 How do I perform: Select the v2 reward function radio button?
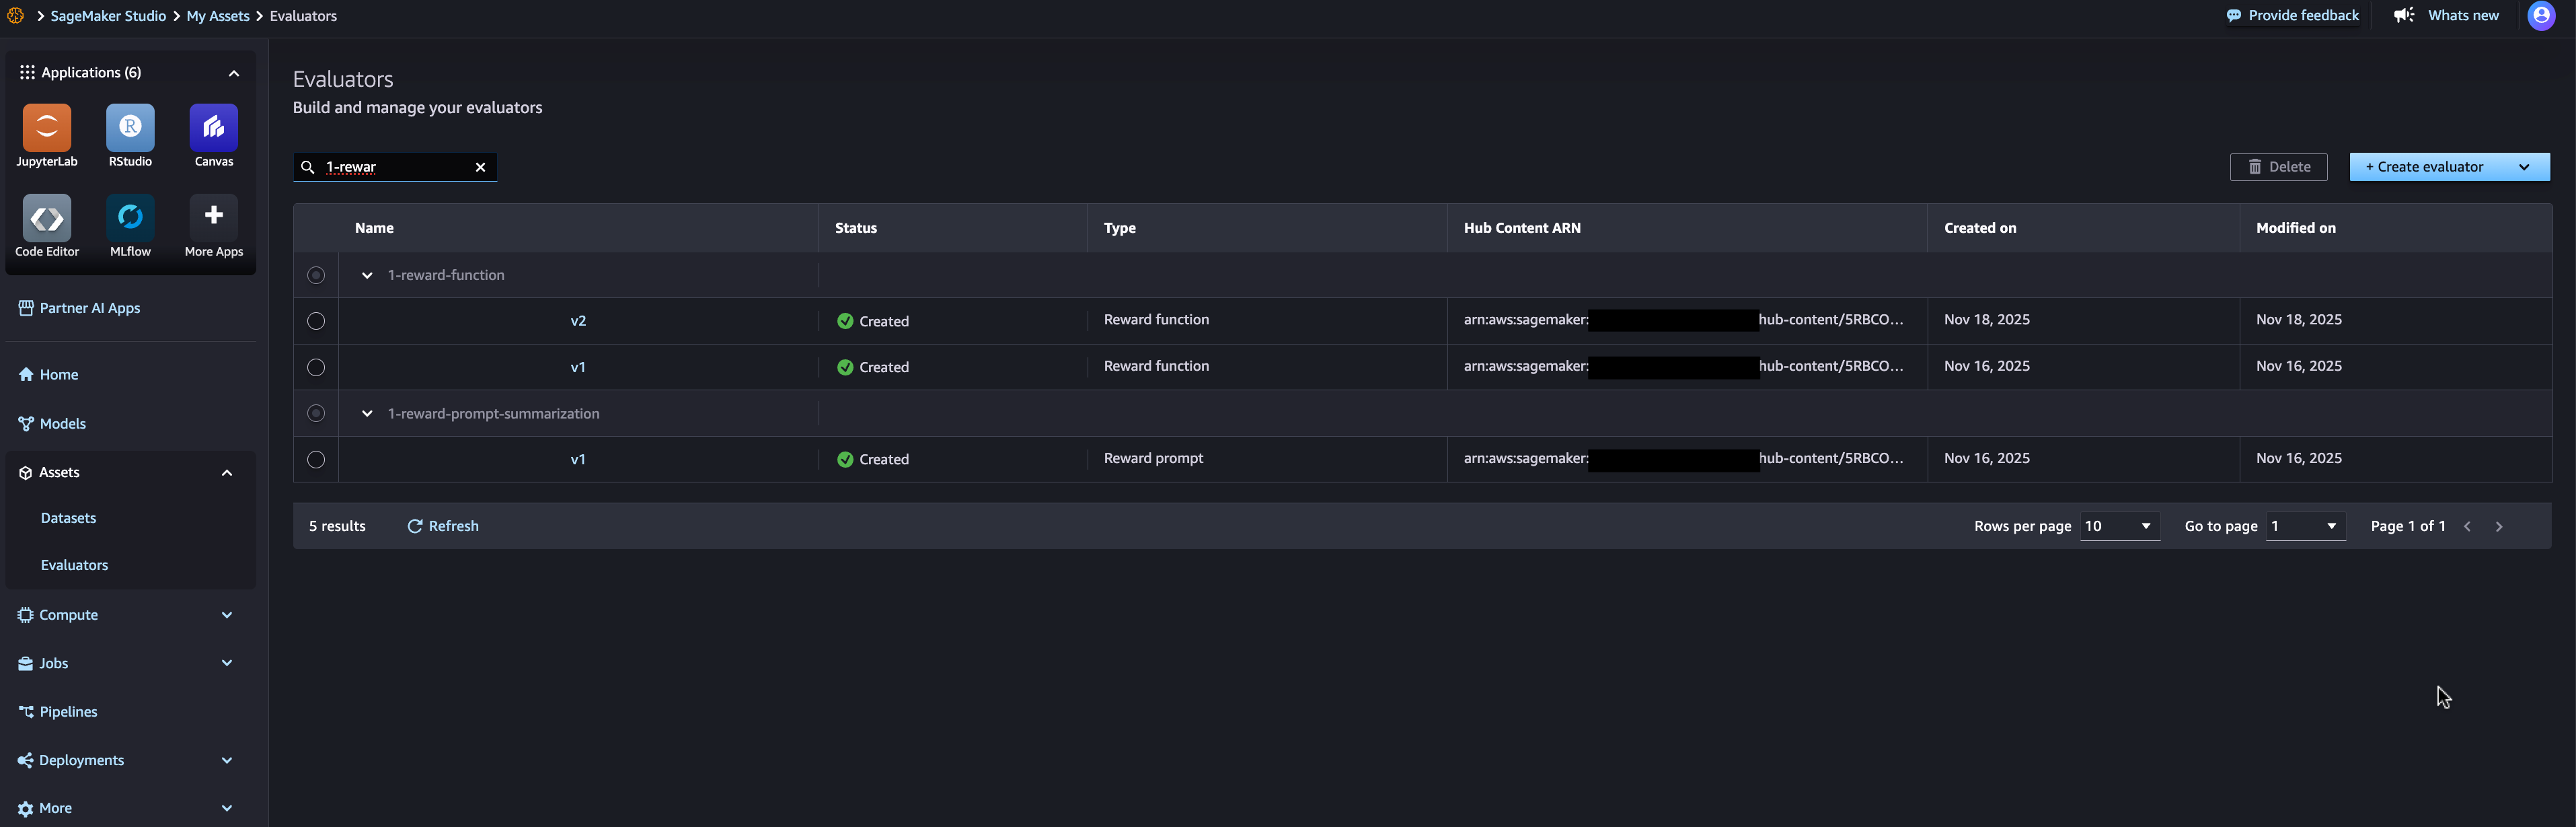tap(316, 321)
